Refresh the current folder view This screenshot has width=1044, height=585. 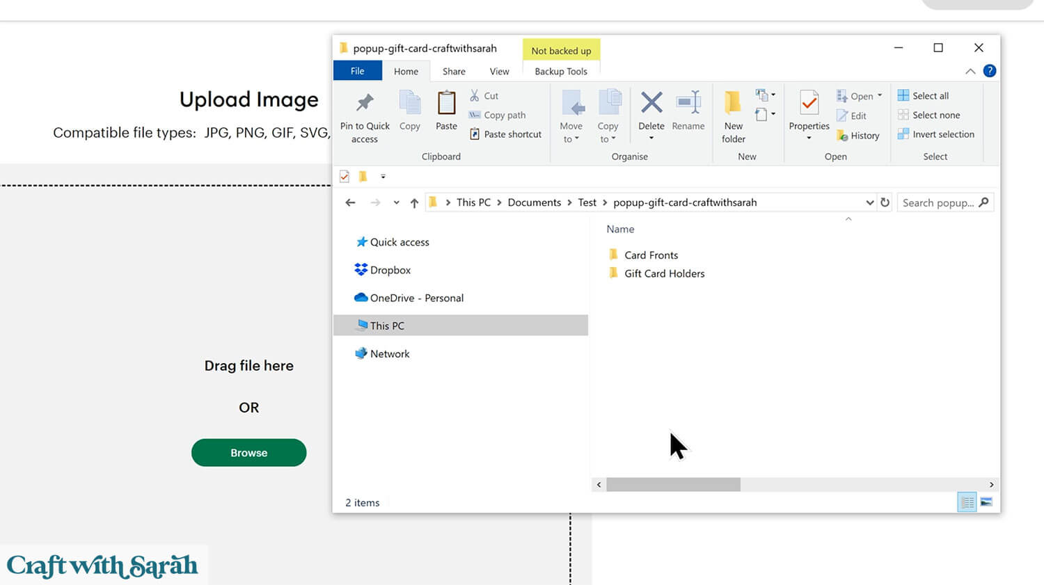pyautogui.click(x=885, y=202)
